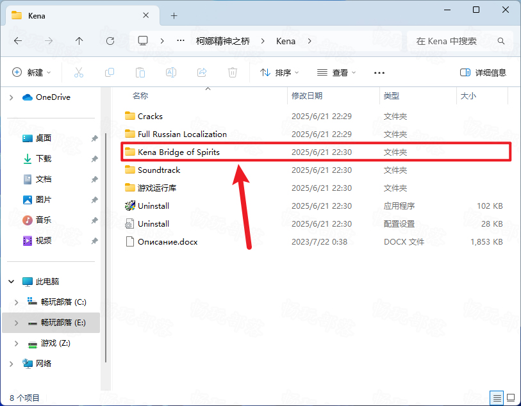This screenshot has width=521, height=406.
Task: Collapse 此电脑 tree node
Action: pyautogui.click(x=12, y=282)
